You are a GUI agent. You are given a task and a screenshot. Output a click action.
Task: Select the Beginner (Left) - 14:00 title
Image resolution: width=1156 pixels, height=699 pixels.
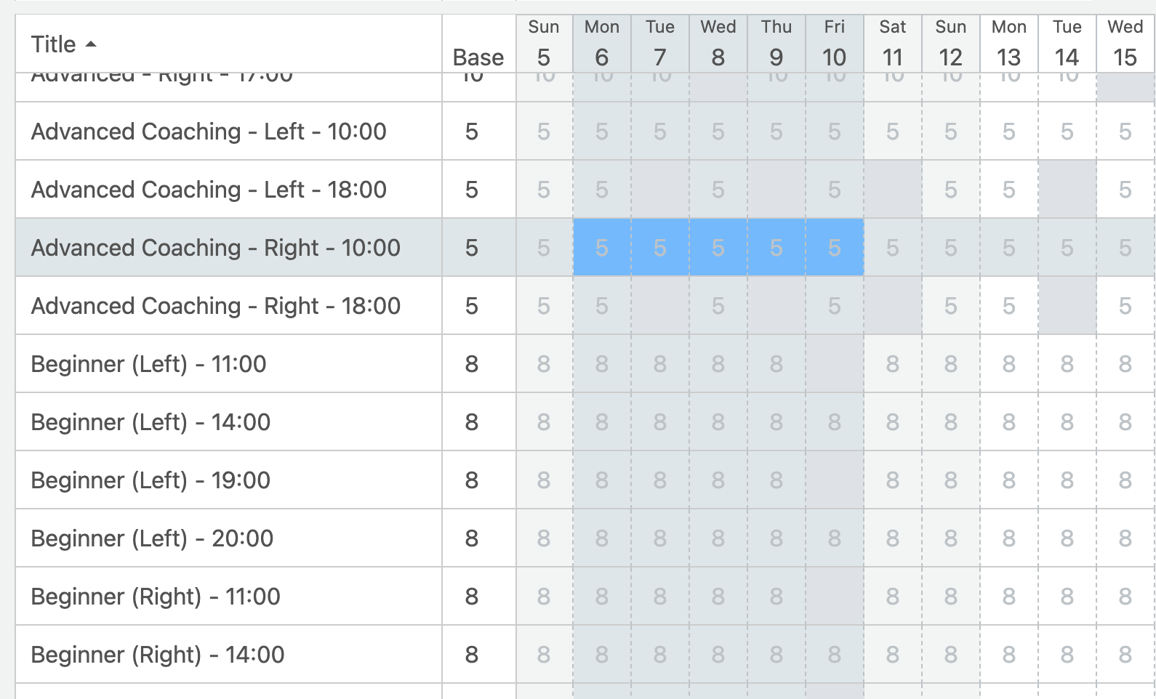point(151,422)
